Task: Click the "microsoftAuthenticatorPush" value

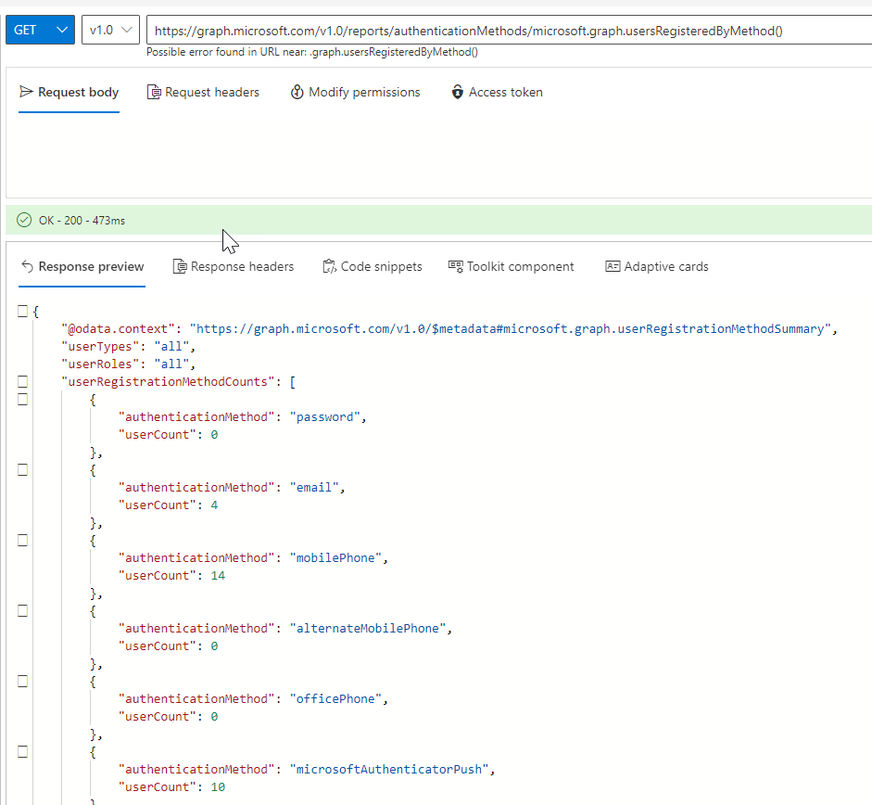Action: point(388,770)
